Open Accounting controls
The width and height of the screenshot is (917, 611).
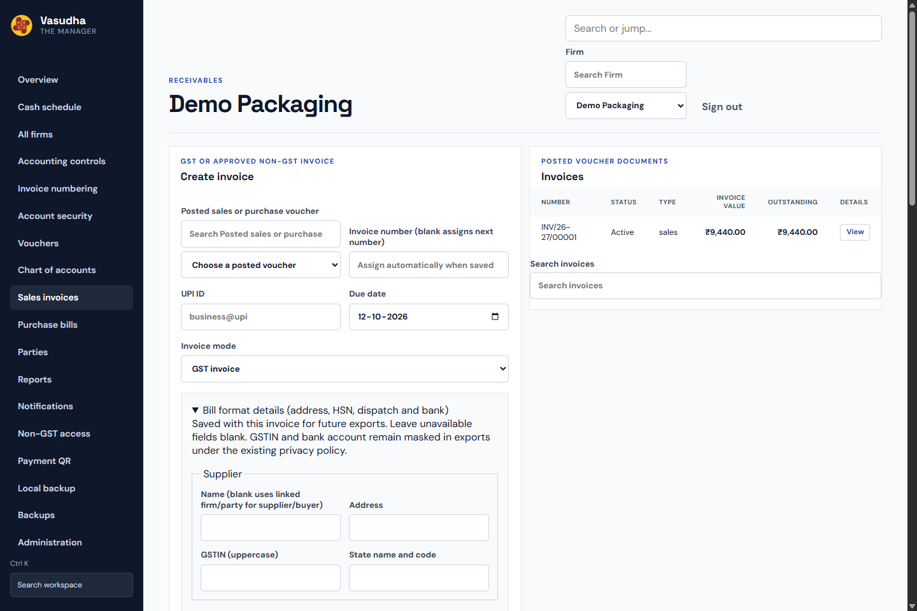click(x=71, y=161)
